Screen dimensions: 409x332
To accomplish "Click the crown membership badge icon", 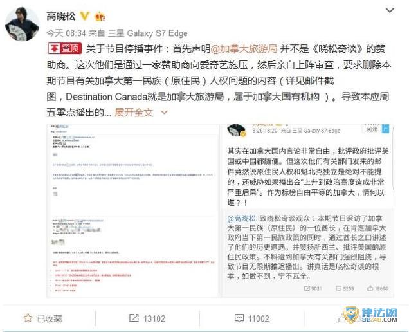I will click(100, 17).
